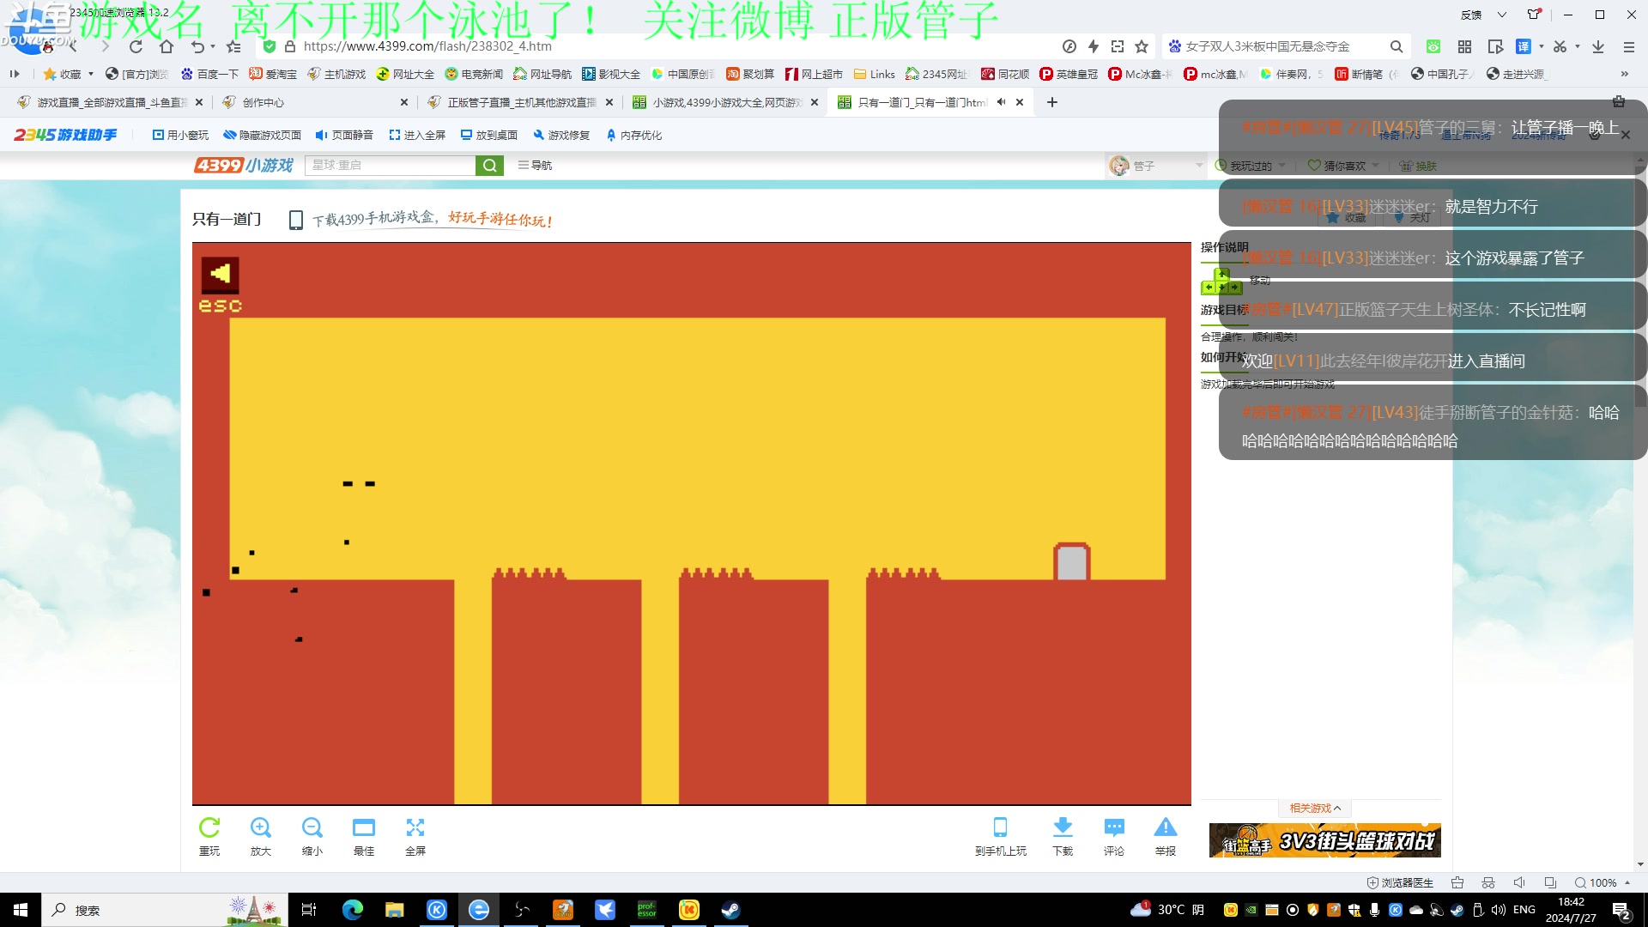Collapse the 相关游戏 section
Screen dimensions: 1648x927
(1315, 808)
